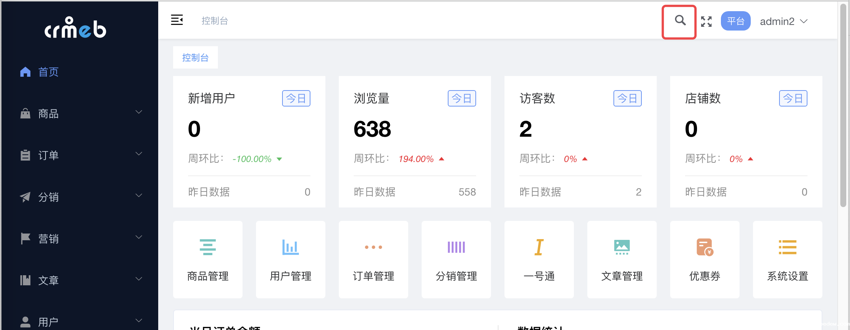Open the 商品管理 shortcut card

click(208, 259)
